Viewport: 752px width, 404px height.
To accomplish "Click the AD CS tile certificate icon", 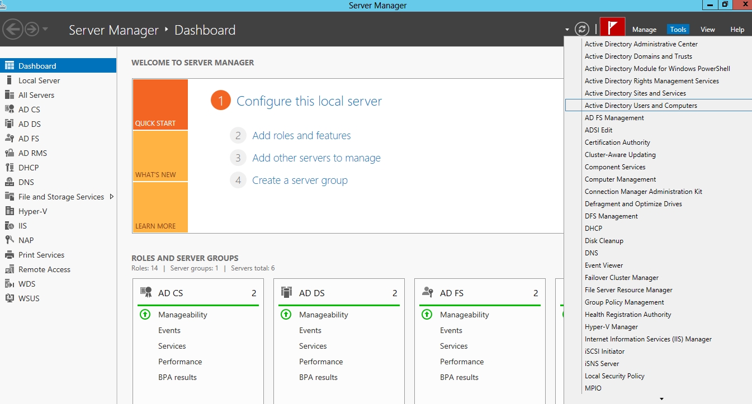I will pos(146,293).
